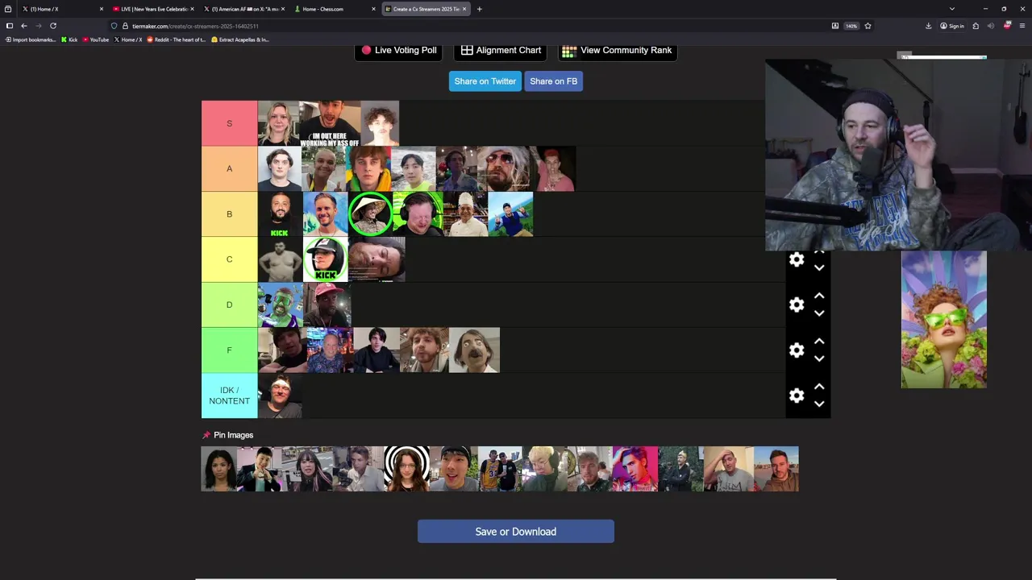
Task: Open the reader view icon in address bar
Action: [834, 26]
